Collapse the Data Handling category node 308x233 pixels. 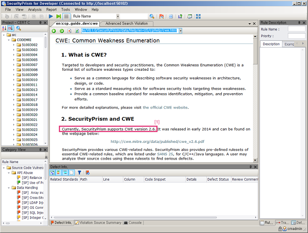[x=9, y=188]
